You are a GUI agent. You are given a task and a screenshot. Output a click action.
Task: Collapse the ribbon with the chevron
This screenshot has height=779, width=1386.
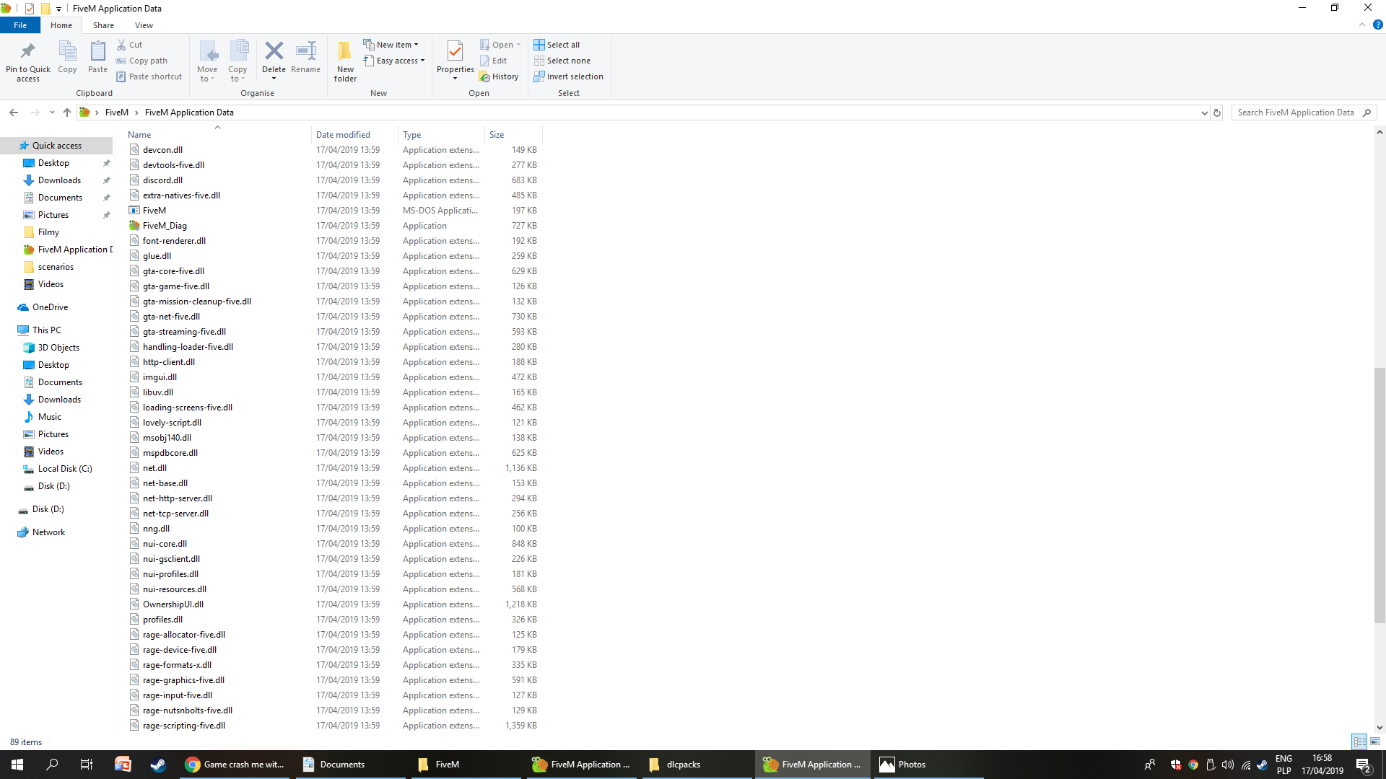coord(1362,25)
